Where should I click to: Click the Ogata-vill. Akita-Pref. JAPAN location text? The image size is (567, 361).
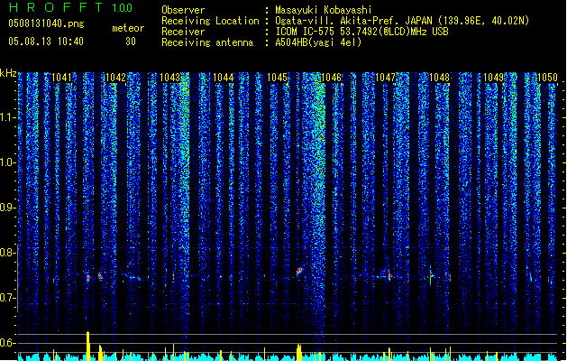[353, 21]
